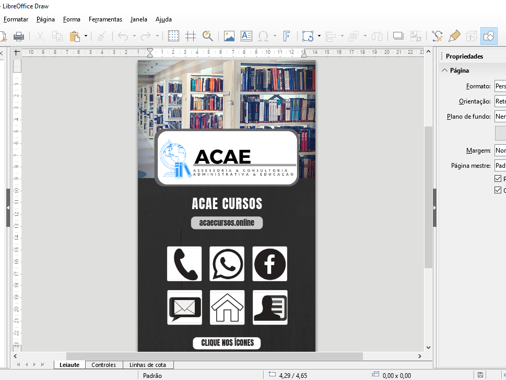Screen dimensions: 506x380
Task: Select the Rotate transformations tool icon
Action: point(308,36)
